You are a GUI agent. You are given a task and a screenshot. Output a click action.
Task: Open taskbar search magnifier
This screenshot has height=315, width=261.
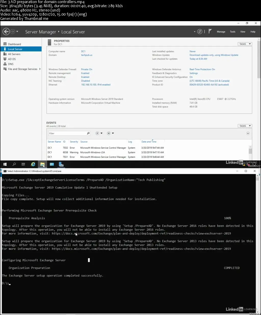pos(14,164)
